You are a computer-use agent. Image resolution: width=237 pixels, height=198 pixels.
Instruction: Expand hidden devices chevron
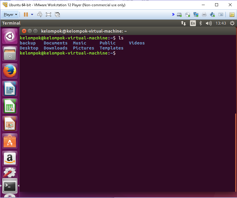[173, 15]
